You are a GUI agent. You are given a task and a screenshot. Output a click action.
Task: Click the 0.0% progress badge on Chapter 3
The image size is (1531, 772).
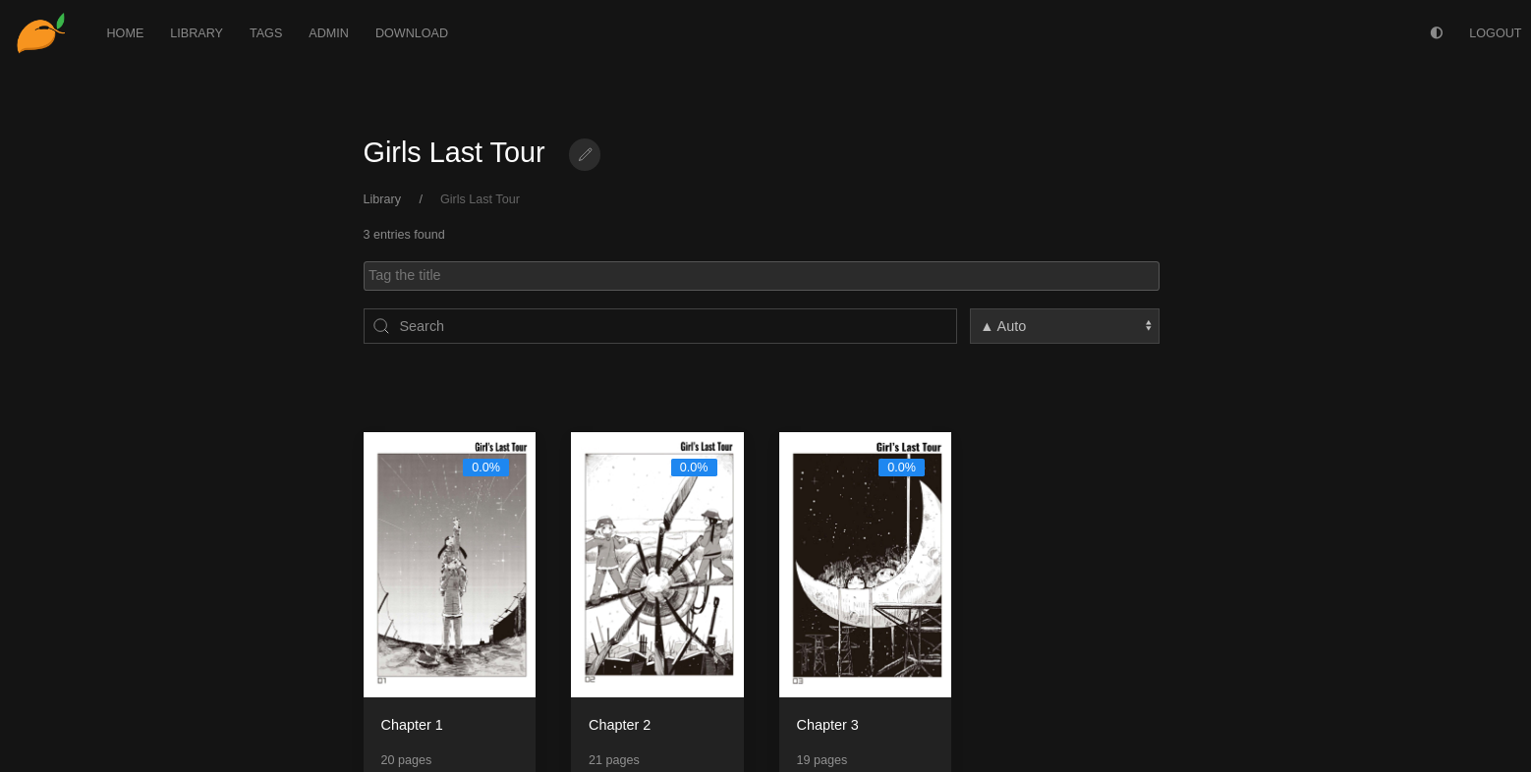[901, 468]
